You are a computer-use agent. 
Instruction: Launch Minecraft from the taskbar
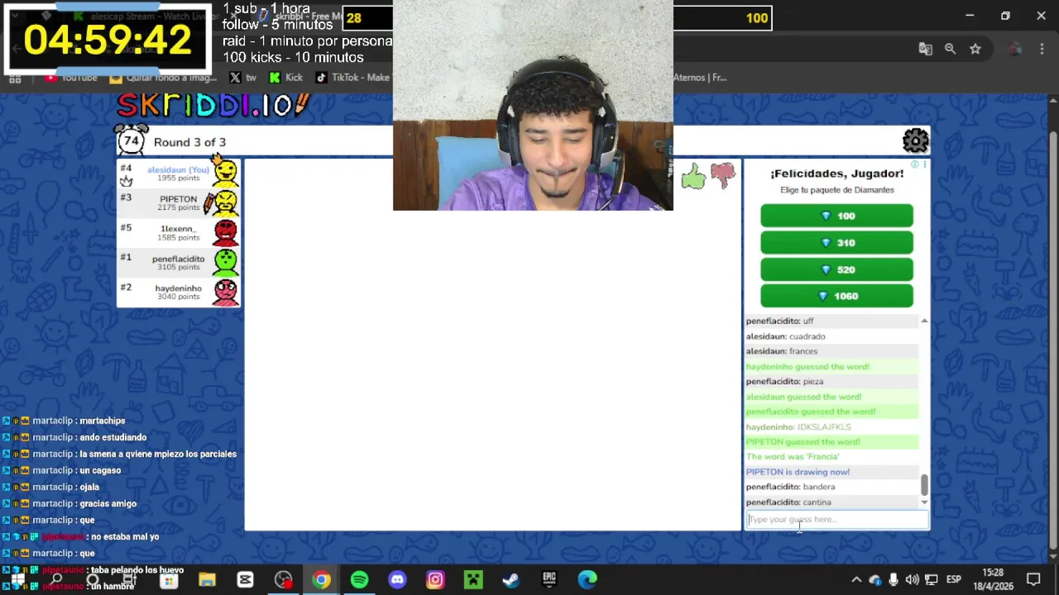(x=473, y=579)
